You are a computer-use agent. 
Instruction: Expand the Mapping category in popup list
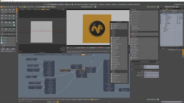113,71
